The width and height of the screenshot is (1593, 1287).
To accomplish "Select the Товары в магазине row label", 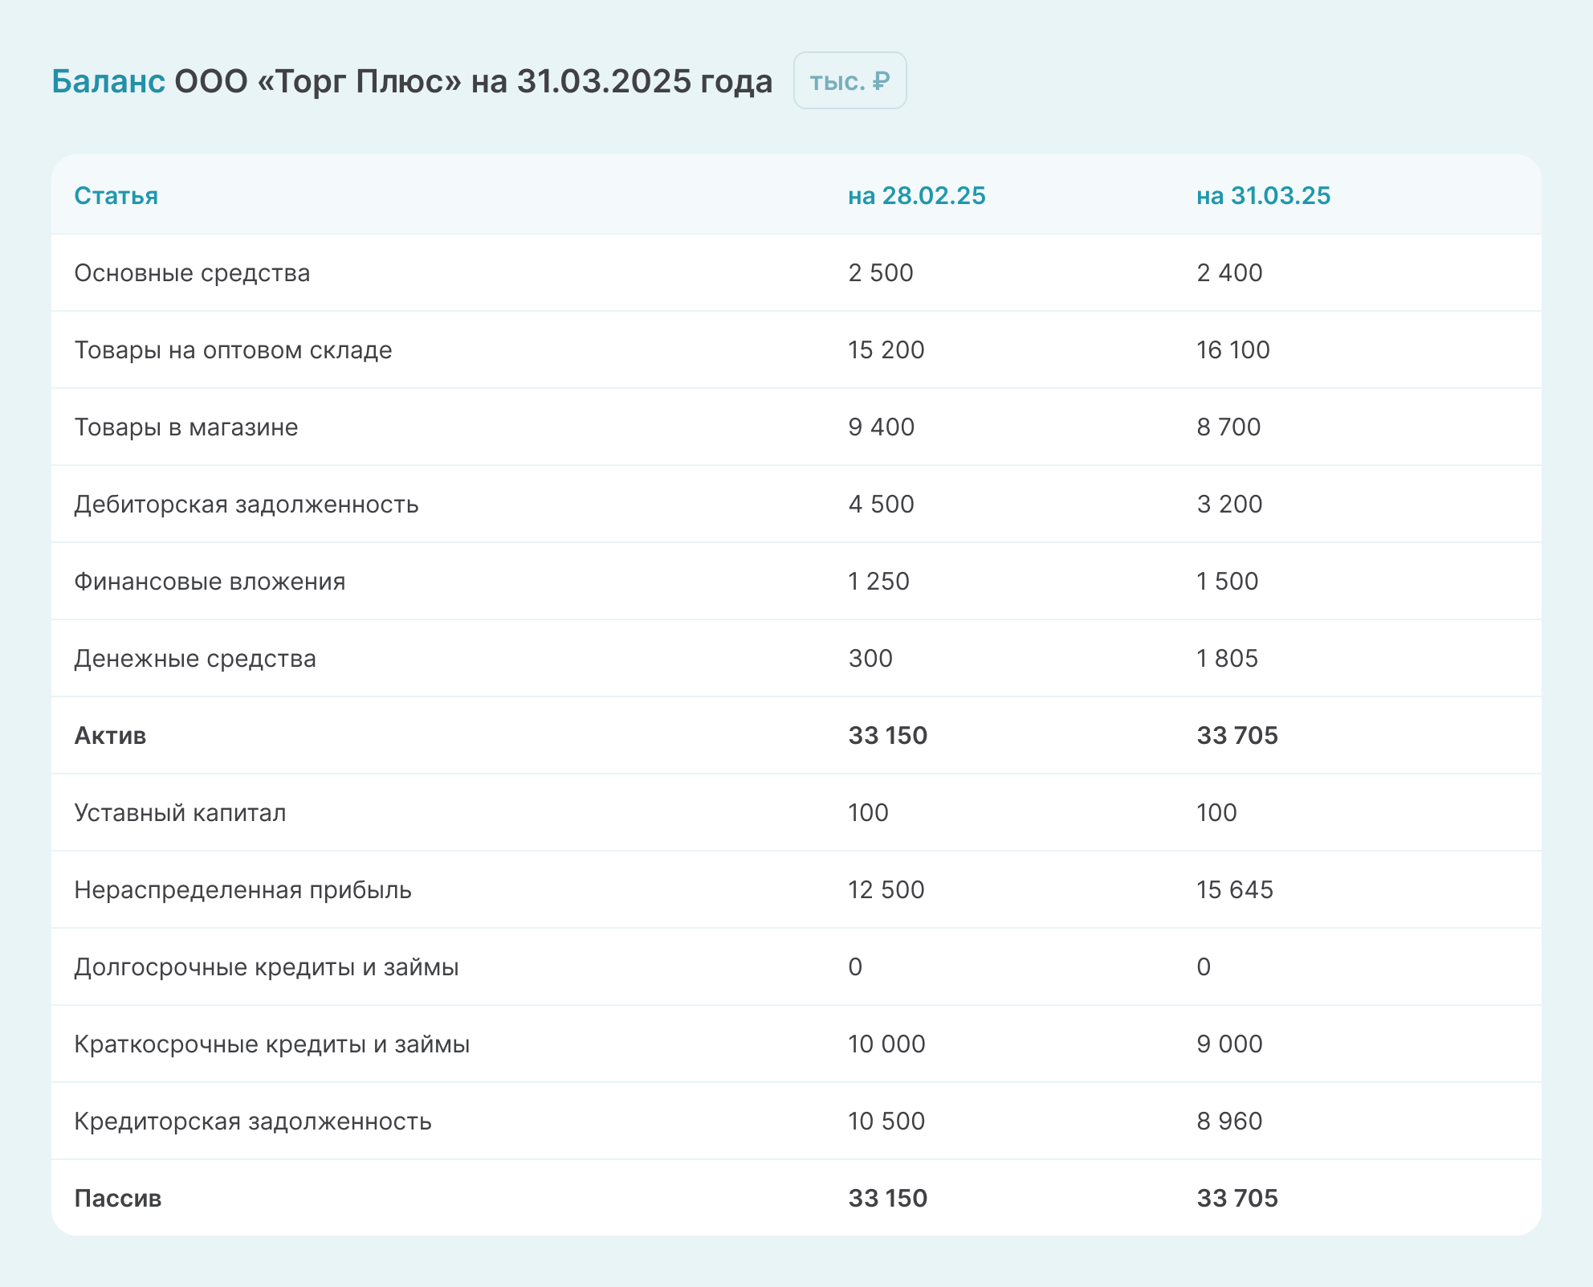I will [x=185, y=427].
